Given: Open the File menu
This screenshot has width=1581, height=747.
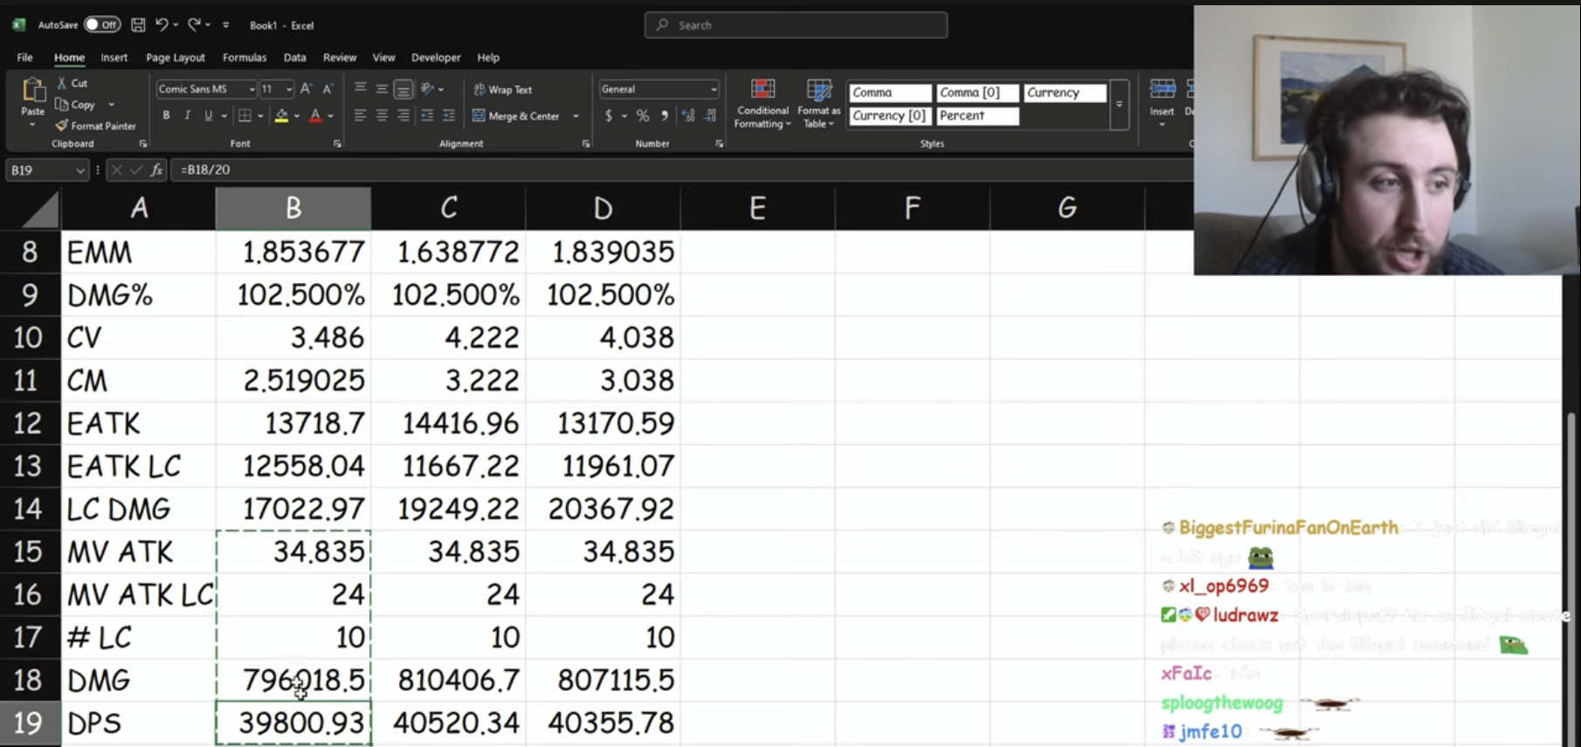Looking at the screenshot, I should pyautogui.click(x=24, y=58).
